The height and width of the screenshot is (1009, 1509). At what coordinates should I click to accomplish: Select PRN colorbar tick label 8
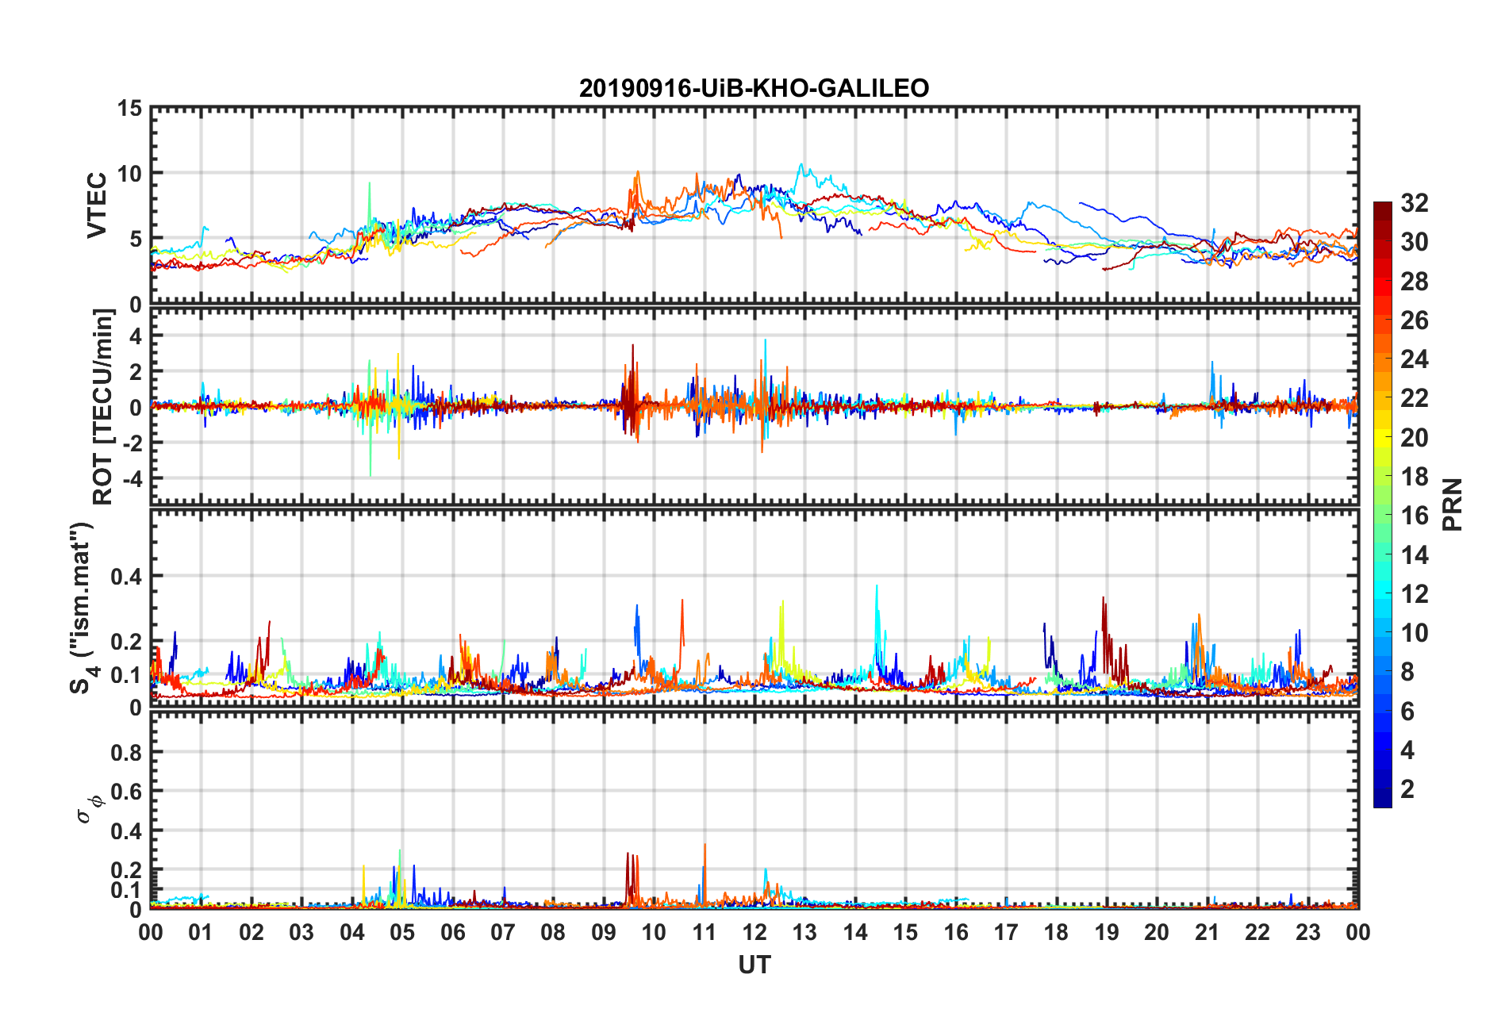(1407, 672)
